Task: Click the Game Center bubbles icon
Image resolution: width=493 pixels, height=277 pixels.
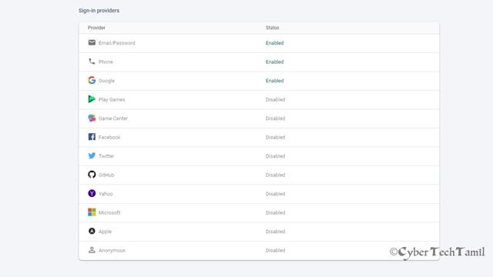Action: pos(92,118)
